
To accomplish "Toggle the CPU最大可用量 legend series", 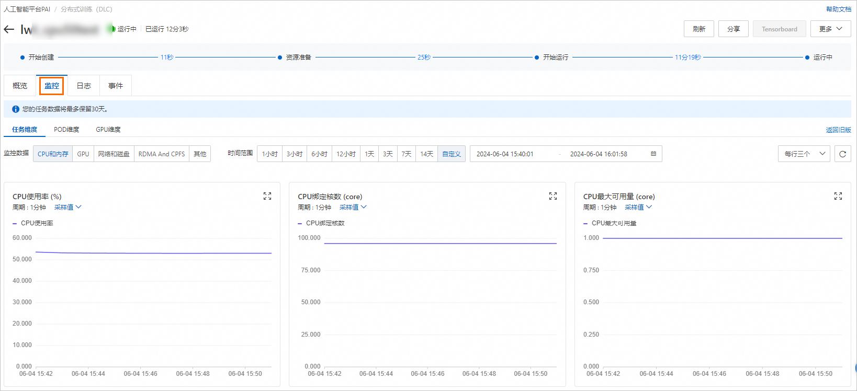I will click(610, 223).
